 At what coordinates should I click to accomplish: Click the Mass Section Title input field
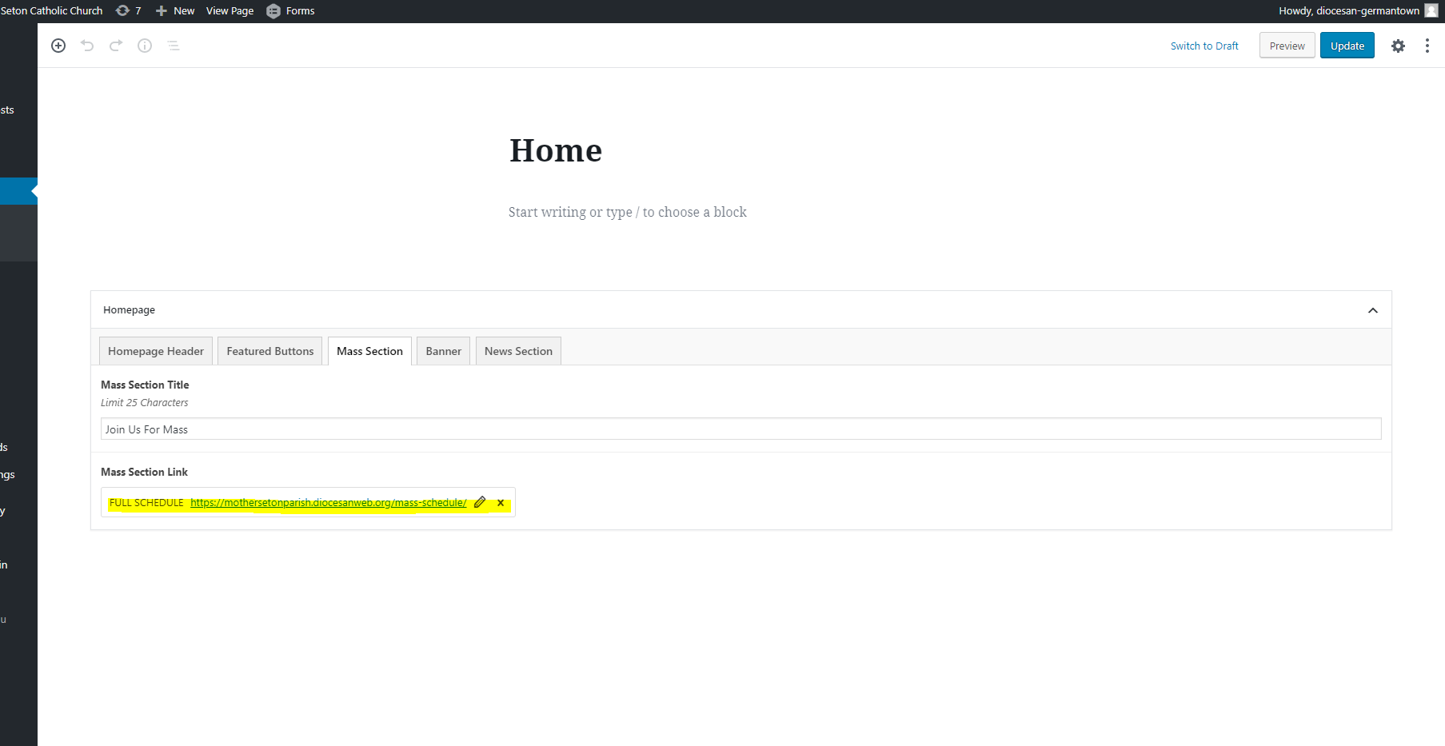[740, 429]
